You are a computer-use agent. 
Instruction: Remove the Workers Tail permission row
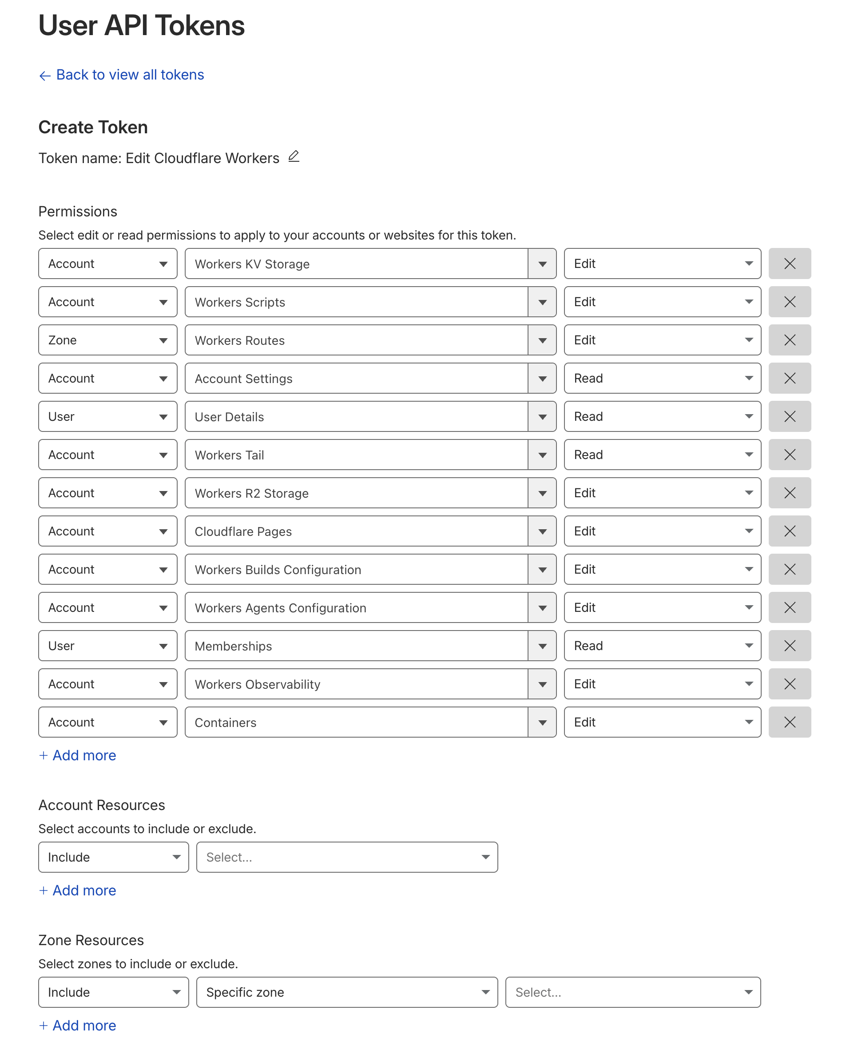coord(790,455)
